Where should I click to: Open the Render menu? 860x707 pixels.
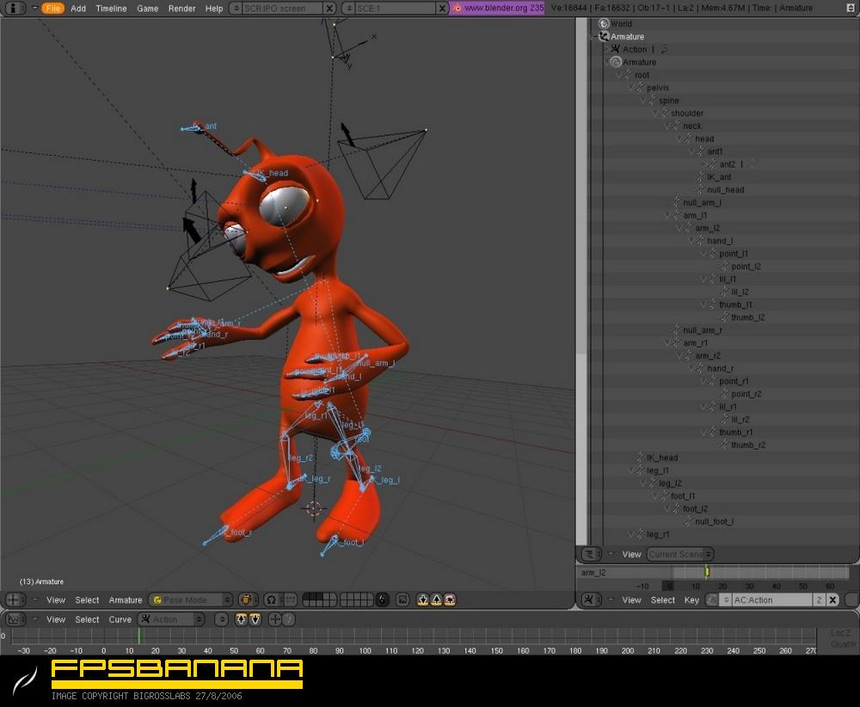click(x=181, y=8)
